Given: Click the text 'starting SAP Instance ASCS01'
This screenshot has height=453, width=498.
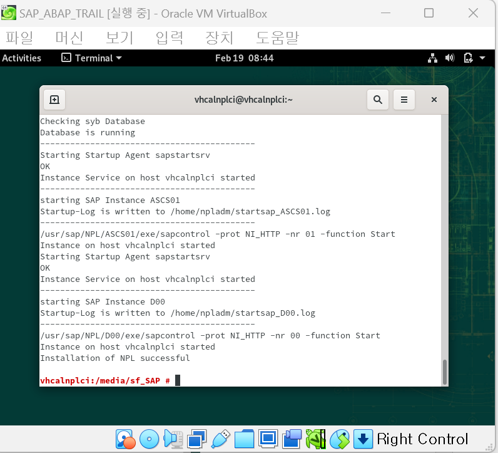Looking at the screenshot, I should coord(110,200).
